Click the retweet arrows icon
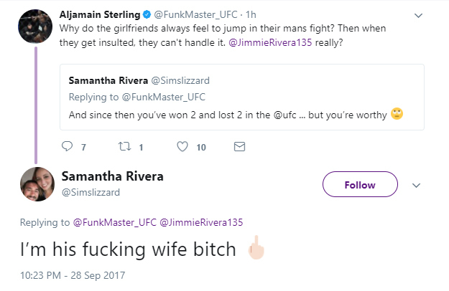 pos(123,147)
